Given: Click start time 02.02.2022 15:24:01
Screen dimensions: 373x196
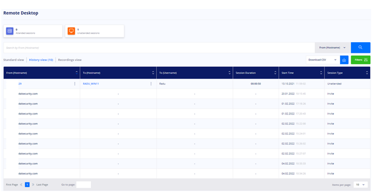Looking at the screenshot, I should [293, 134].
